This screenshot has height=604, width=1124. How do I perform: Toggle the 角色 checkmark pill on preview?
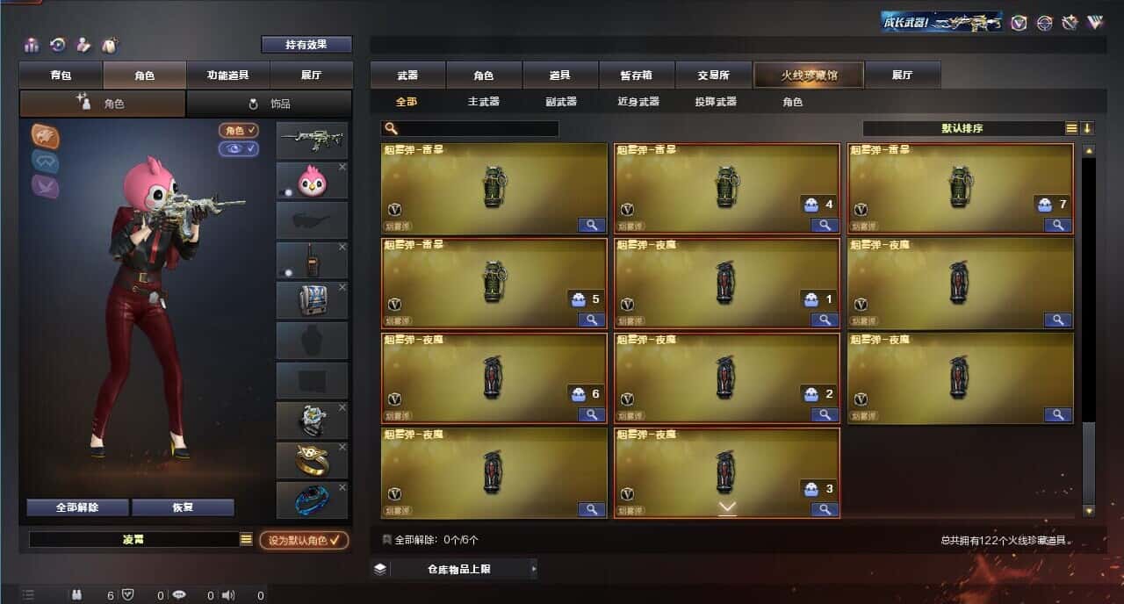coord(239,130)
